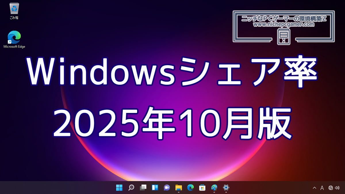Launch Microsoft Edge from the taskbar
Screen dimensions: 345x194
click(x=190, y=188)
